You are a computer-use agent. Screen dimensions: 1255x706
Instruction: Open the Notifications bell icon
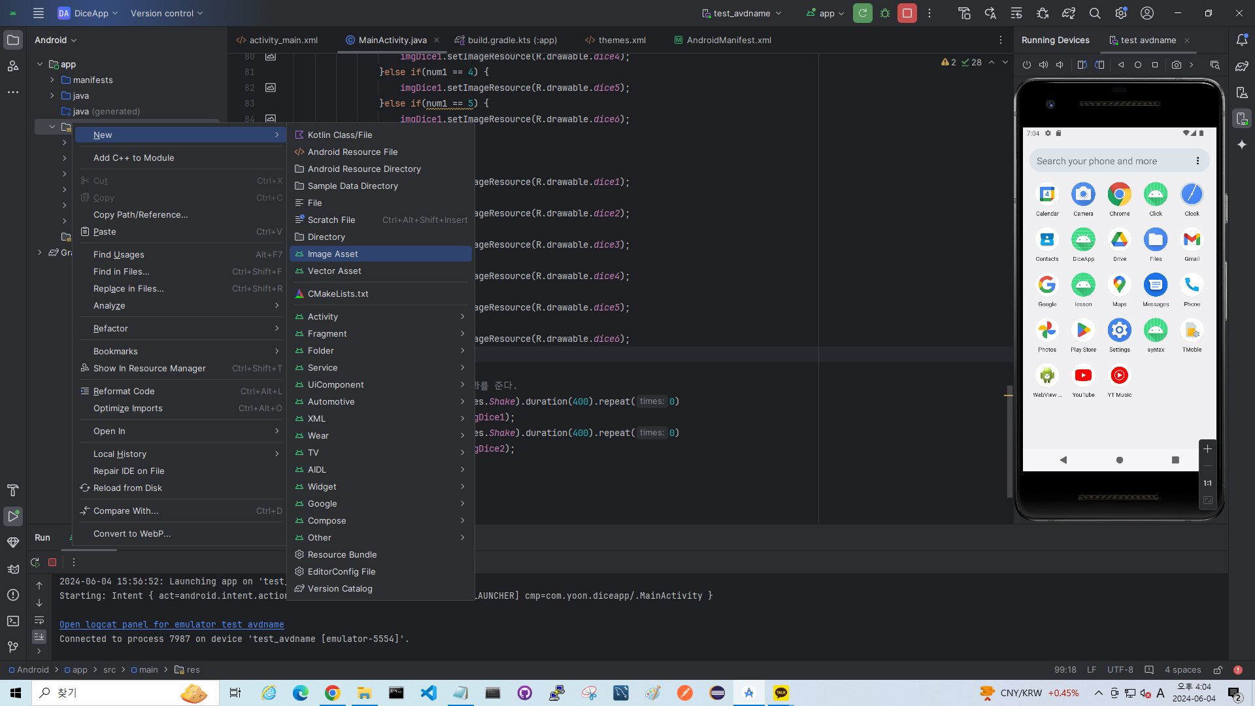1242,40
